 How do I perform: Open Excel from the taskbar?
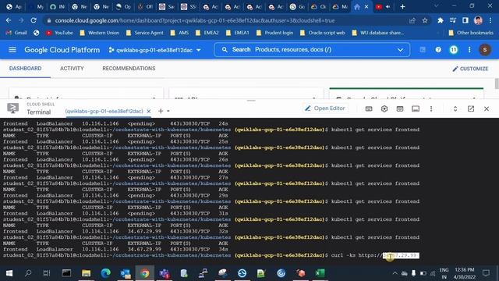pyautogui.click(x=320, y=273)
